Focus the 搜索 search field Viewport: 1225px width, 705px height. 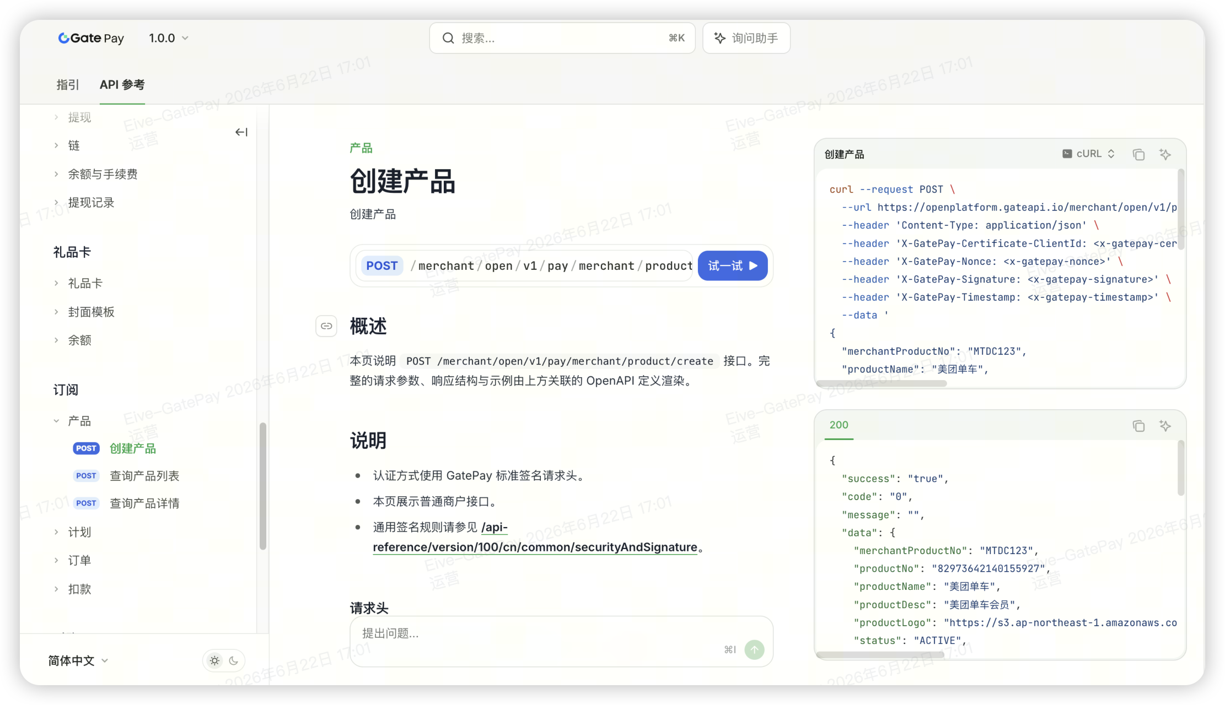coord(562,38)
